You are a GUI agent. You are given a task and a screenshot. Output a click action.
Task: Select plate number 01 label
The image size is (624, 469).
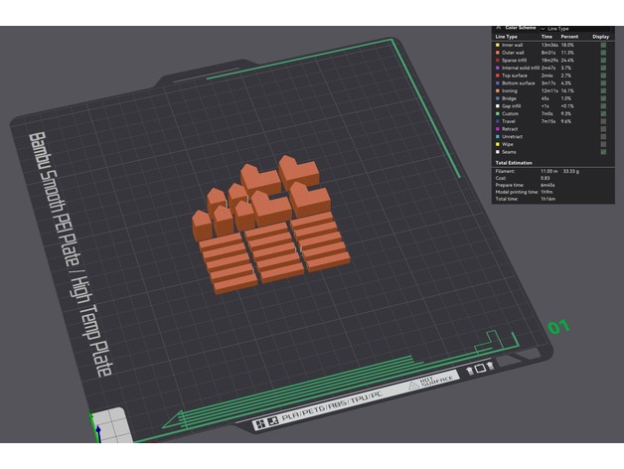click(558, 327)
